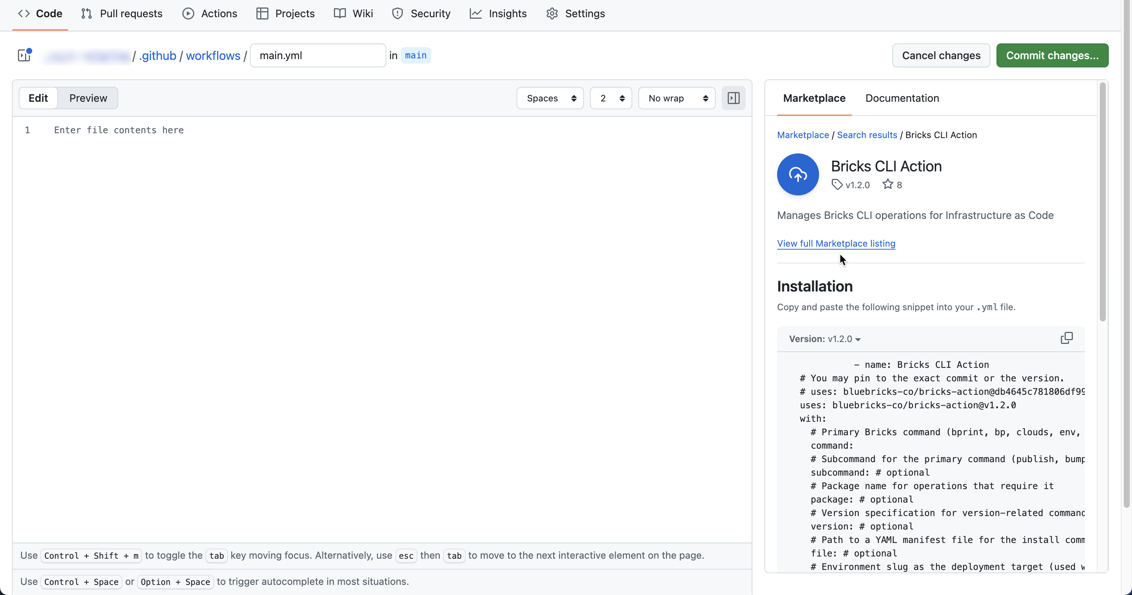Image resolution: width=1132 pixels, height=595 pixels.
Task: Click the v1.2.0 tag icon
Action: click(837, 184)
